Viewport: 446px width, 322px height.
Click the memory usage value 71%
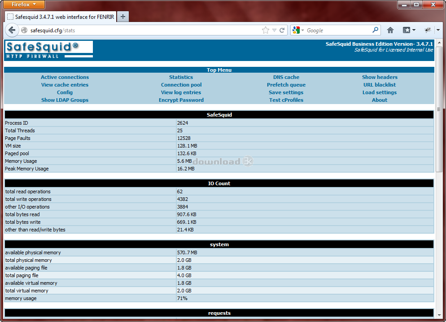[x=182, y=298]
